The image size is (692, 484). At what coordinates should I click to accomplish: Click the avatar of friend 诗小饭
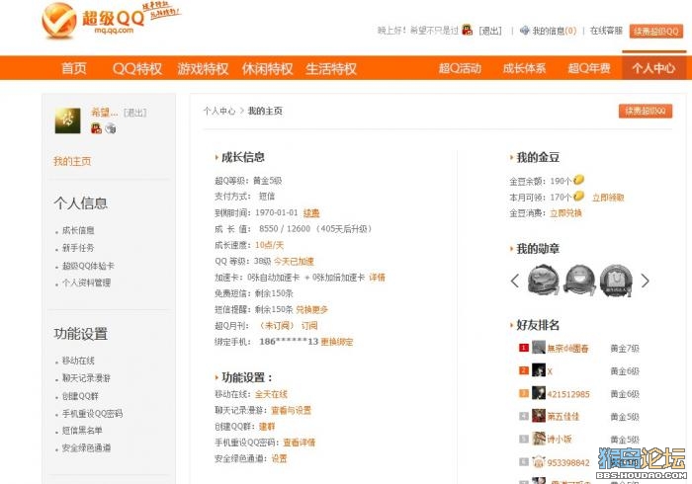[x=539, y=439]
